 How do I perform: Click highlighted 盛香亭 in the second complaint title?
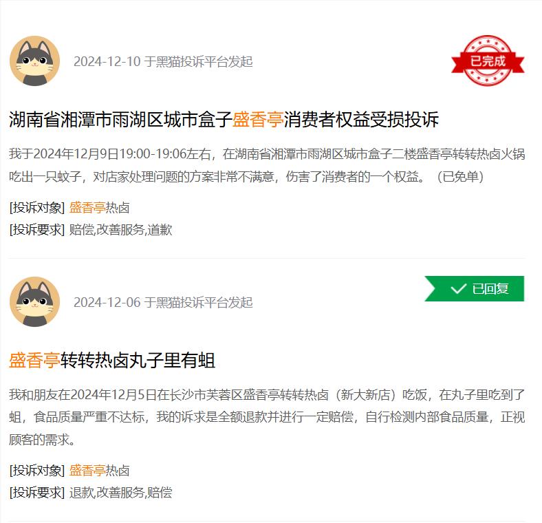pos(34,360)
